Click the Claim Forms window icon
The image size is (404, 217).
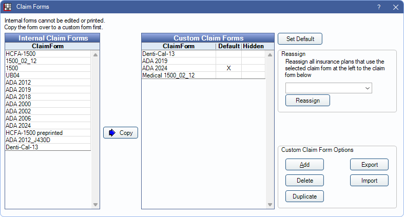pos(8,7)
